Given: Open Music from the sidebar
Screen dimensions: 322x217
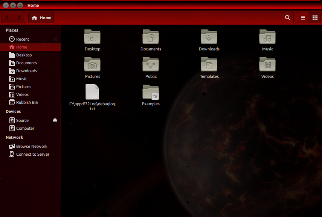Looking at the screenshot, I should [30, 79].
